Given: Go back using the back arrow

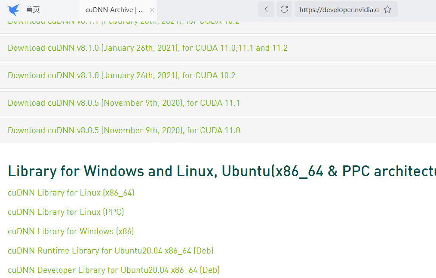Looking at the screenshot, I should [266, 9].
